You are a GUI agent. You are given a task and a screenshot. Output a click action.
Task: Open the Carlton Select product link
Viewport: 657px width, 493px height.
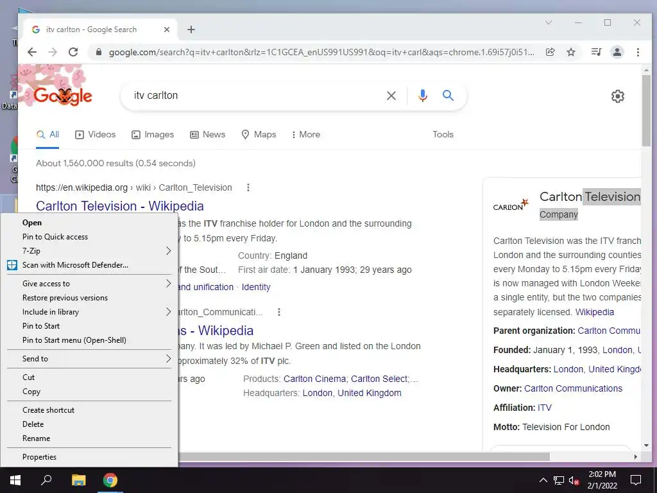pyautogui.click(x=379, y=379)
